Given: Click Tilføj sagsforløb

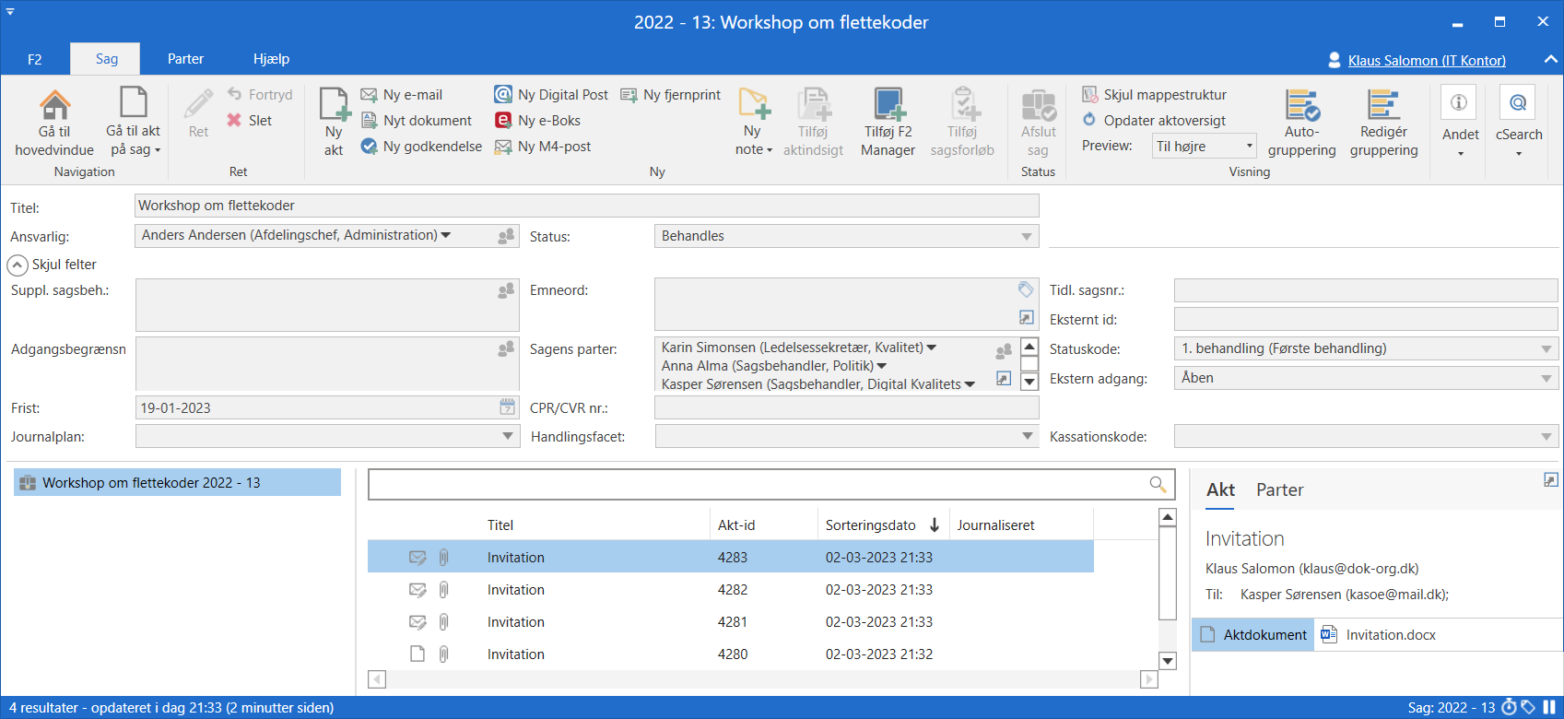Looking at the screenshot, I should [962, 123].
